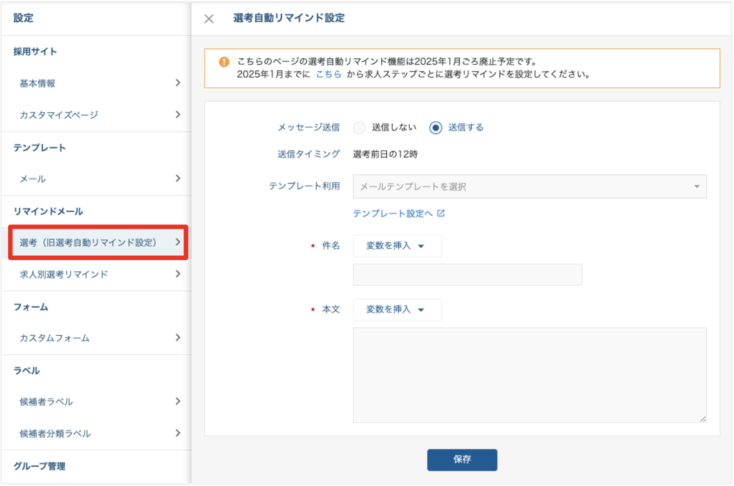Select 選考（旧選考自動リマインド設定） in the sidebar
The image size is (734, 486).
point(88,242)
